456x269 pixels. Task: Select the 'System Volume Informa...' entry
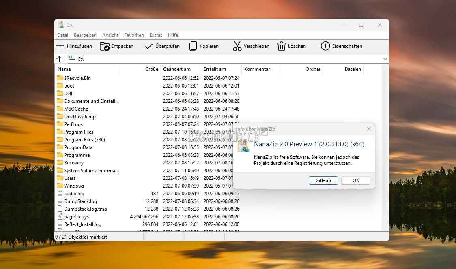point(91,171)
